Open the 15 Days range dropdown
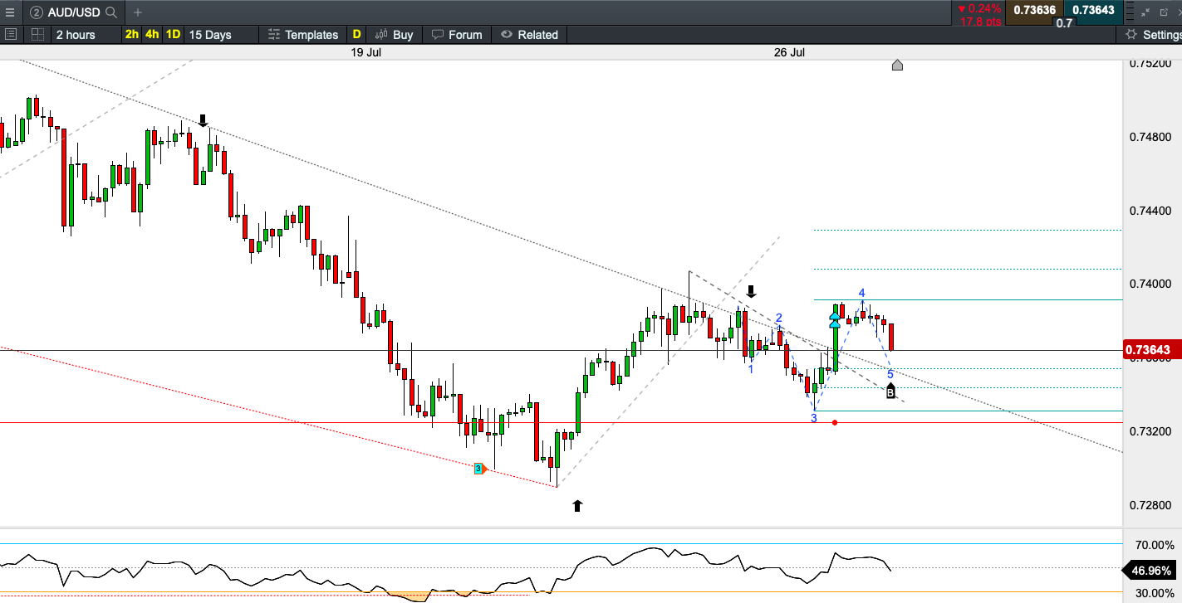 click(210, 34)
